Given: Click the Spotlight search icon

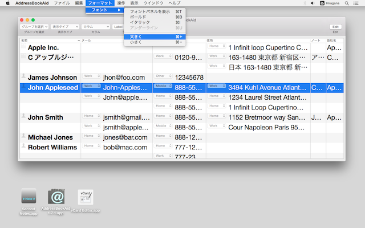Looking at the screenshot, I should click(x=347, y=3).
